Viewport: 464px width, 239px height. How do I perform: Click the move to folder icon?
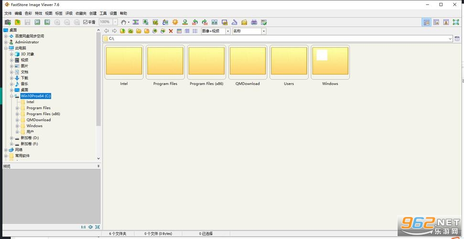point(162,31)
